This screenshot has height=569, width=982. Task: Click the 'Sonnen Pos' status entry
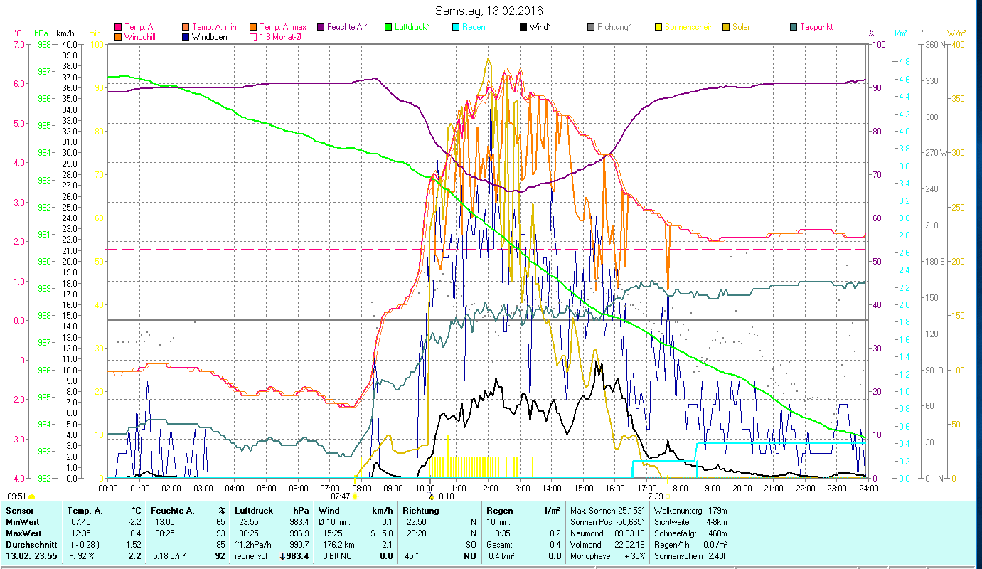click(591, 522)
